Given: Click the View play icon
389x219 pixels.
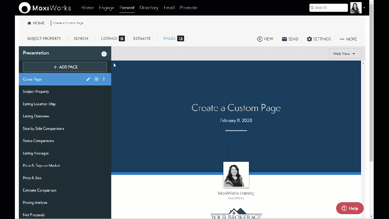Looking at the screenshot, I should [x=260, y=39].
